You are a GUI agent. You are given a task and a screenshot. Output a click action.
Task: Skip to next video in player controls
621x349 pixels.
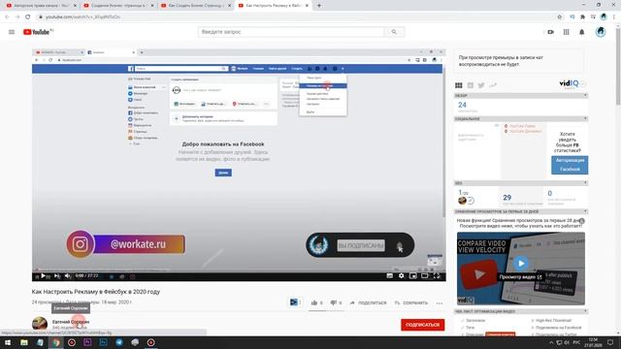56,275
